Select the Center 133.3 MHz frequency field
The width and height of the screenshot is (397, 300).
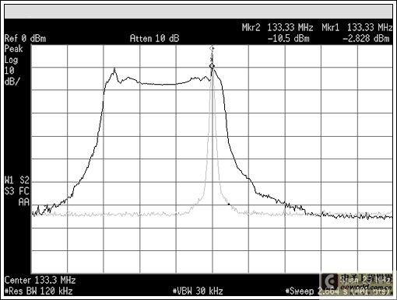click(40, 280)
